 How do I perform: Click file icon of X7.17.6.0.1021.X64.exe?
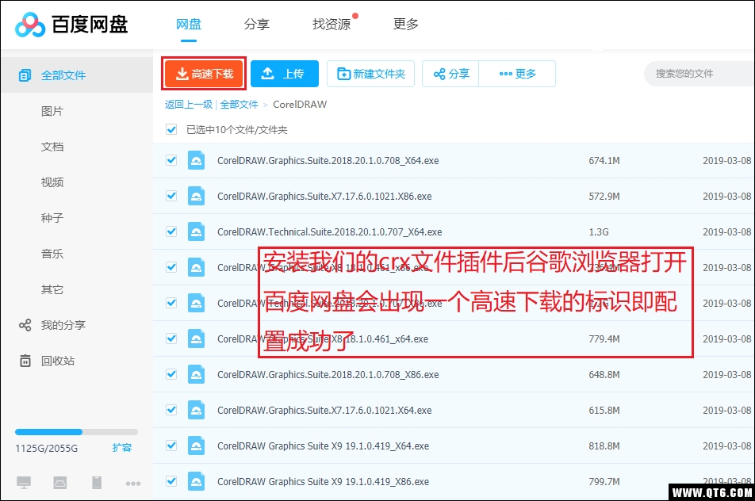point(196,410)
